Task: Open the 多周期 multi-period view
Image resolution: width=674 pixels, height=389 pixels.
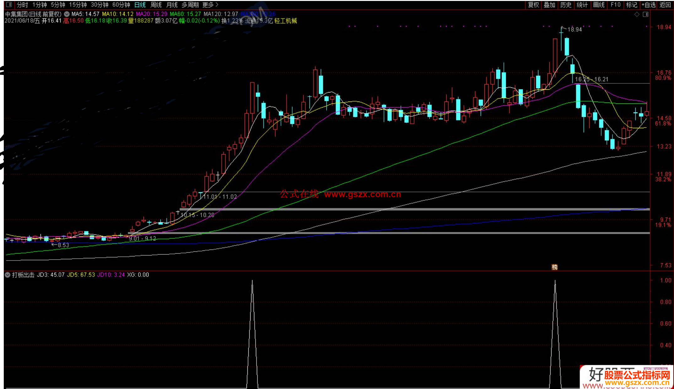Action: [190, 5]
